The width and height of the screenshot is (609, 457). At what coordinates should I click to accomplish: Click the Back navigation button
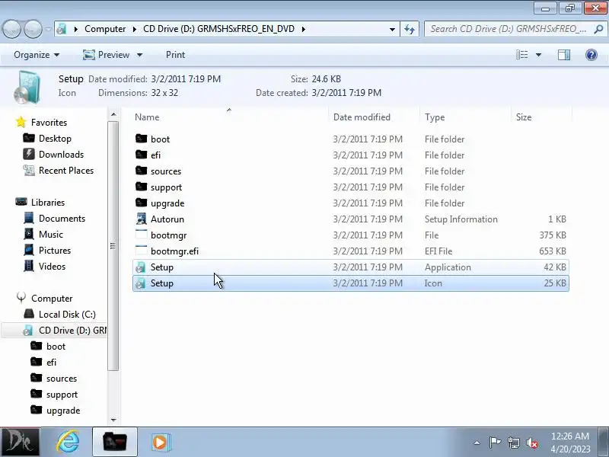click(x=11, y=29)
